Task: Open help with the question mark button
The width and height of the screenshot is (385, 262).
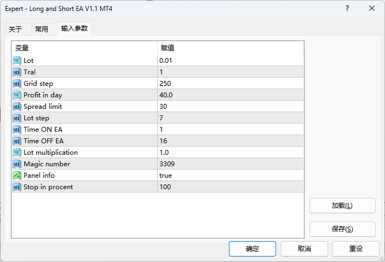Action: tap(347, 8)
